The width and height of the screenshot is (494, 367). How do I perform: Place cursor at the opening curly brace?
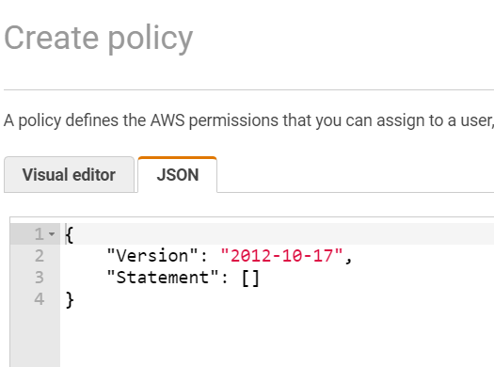coord(70,234)
